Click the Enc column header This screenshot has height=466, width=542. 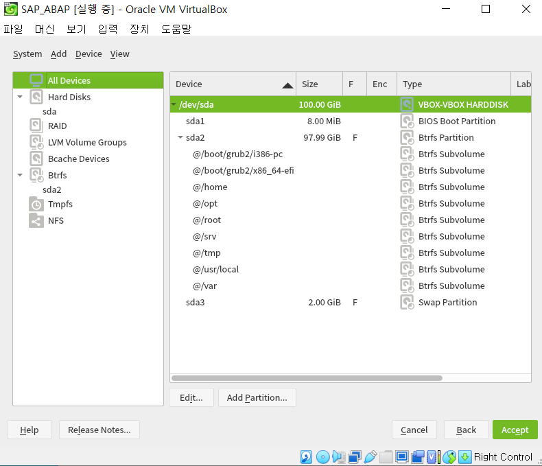381,84
